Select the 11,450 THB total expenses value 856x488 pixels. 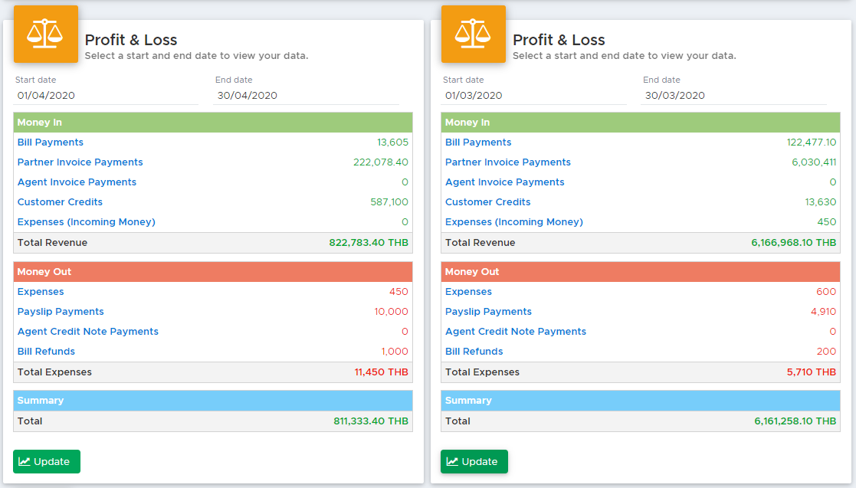pyautogui.click(x=381, y=372)
